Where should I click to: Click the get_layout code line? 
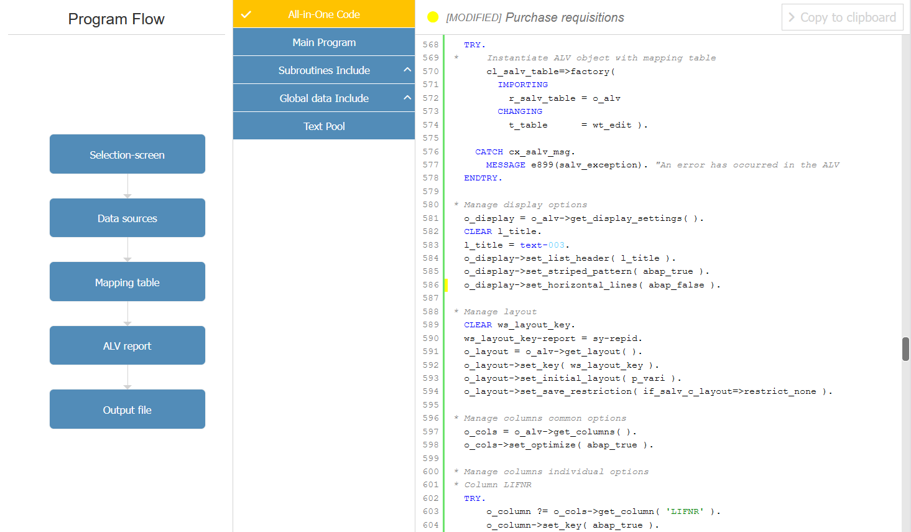point(553,352)
